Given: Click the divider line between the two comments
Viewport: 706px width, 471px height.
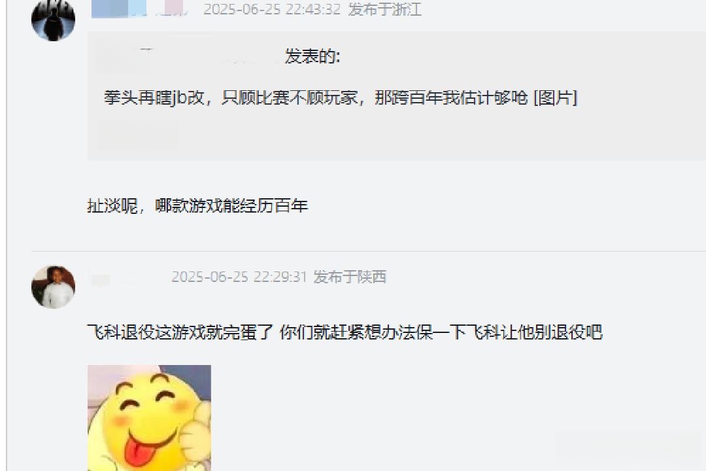Looking at the screenshot, I should [368, 251].
